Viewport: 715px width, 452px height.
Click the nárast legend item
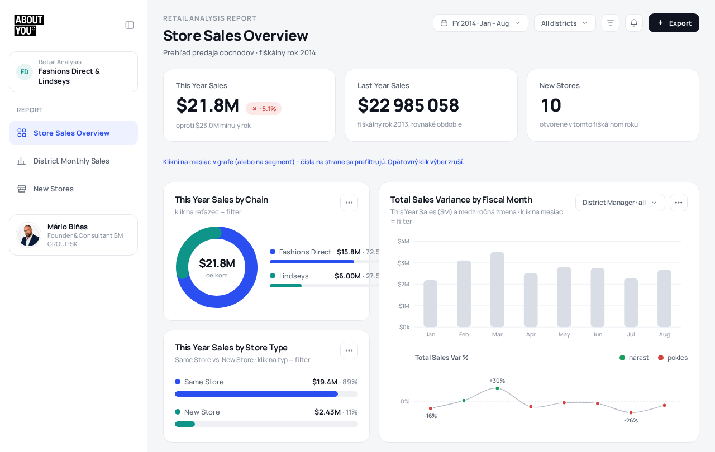pyautogui.click(x=634, y=358)
